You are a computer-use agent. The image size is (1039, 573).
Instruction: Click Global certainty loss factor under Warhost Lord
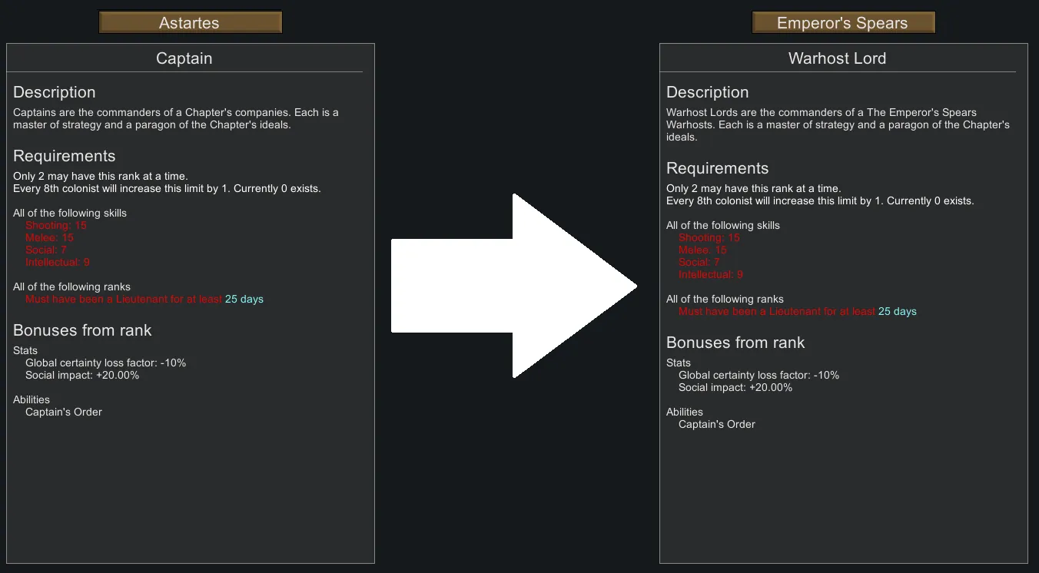pyautogui.click(x=759, y=375)
